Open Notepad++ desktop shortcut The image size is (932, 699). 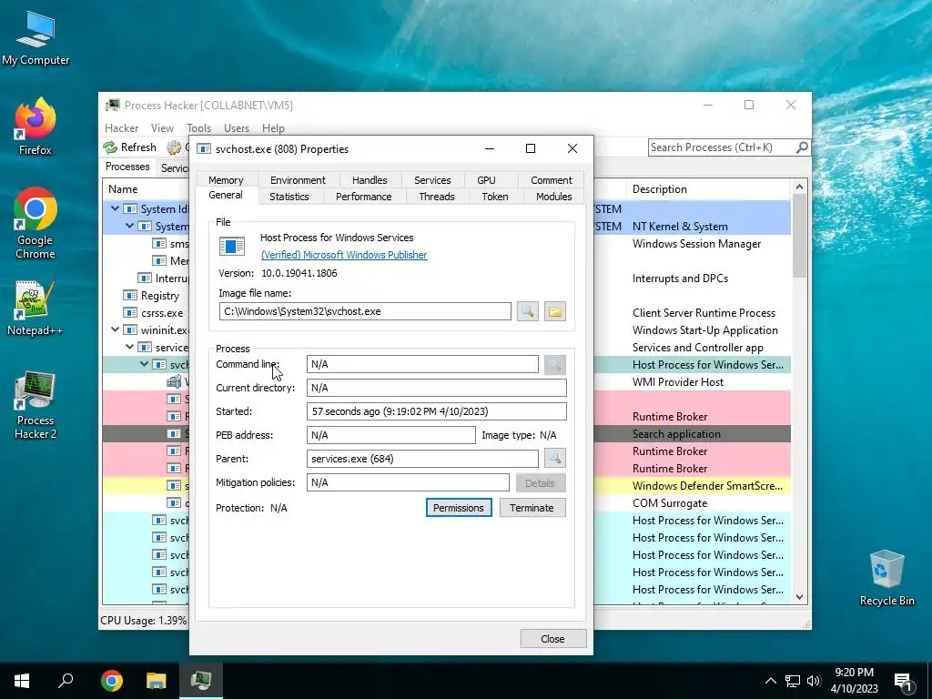[35, 308]
